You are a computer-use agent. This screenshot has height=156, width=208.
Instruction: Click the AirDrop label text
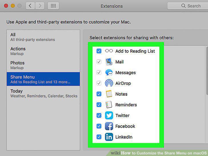click(x=123, y=83)
